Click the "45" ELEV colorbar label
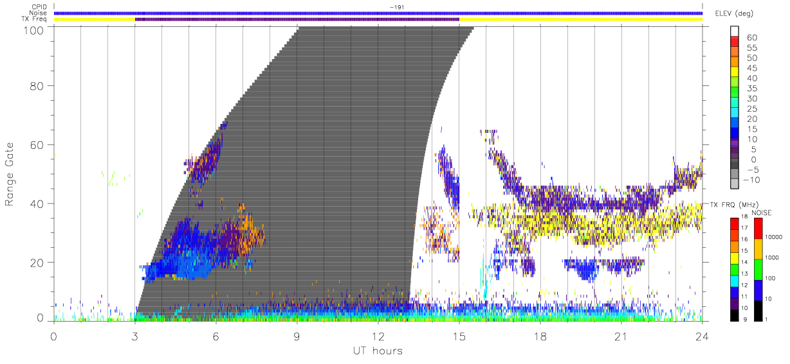790x364 pixels. coord(751,68)
